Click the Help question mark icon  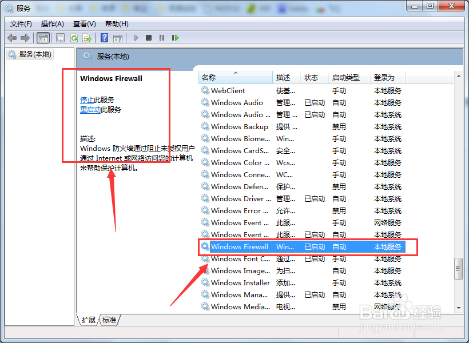[x=105, y=38]
